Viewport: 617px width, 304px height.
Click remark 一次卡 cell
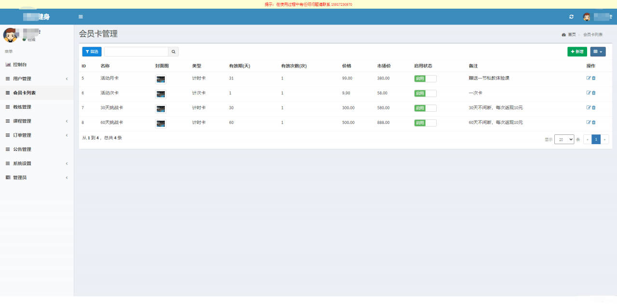click(475, 93)
